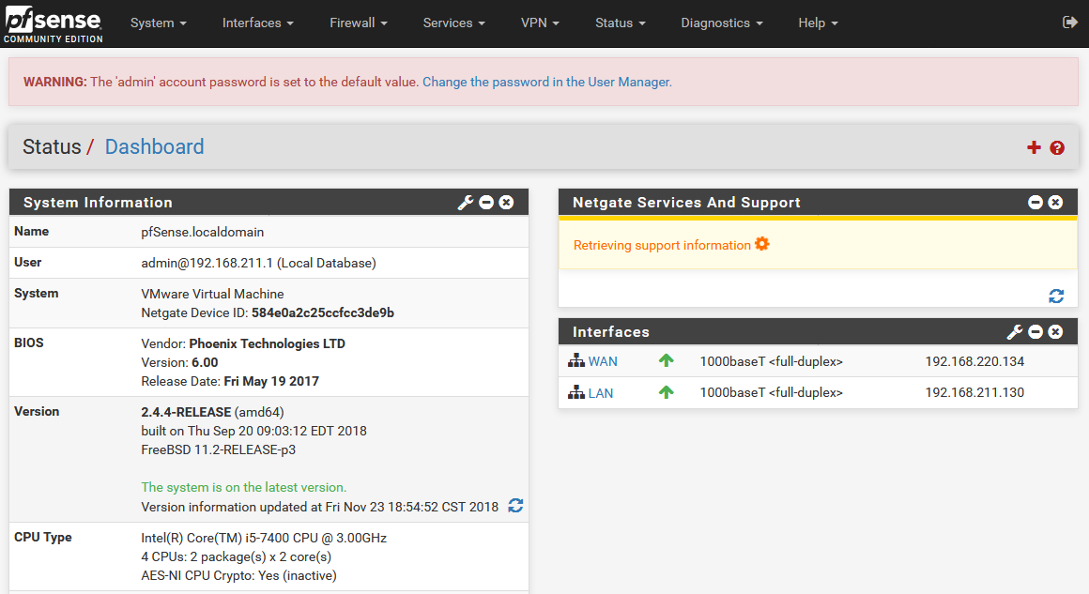
Task: Click the LAN 1000baseT full-duplex text
Action: pos(771,393)
